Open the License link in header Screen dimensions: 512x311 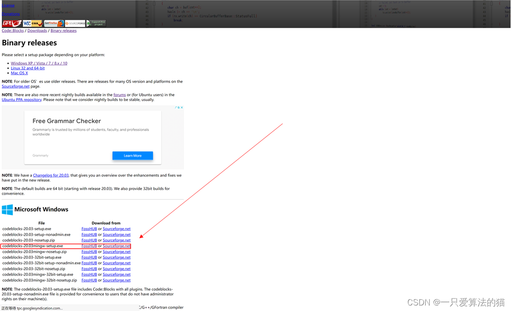[8, 5]
